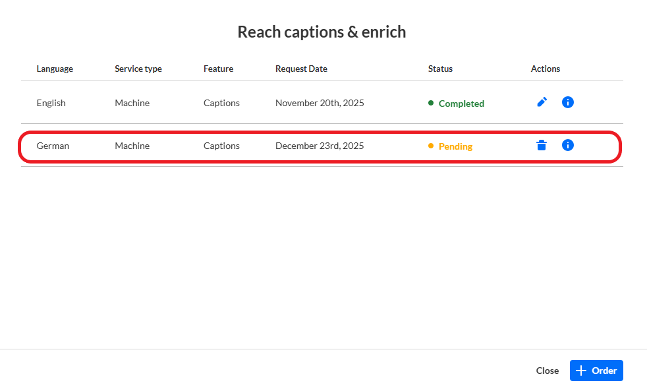
Task: Click the Completed status label
Action: (x=461, y=104)
